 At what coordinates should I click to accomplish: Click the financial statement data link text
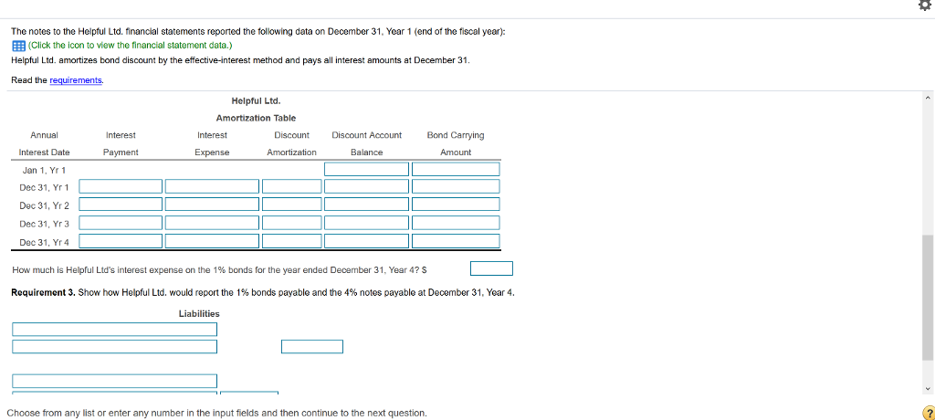pyautogui.click(x=130, y=46)
